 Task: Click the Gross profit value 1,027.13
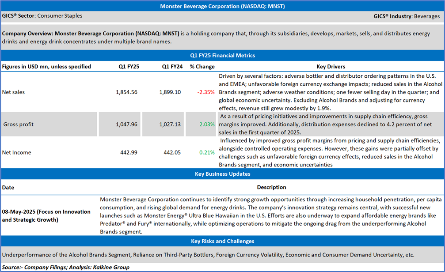tap(170, 125)
